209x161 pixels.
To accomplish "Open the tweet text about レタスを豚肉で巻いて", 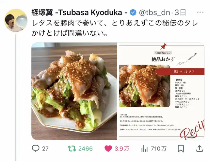I will click(x=115, y=28).
